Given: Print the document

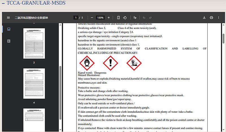Looking at the screenshot, I should 211,18.
